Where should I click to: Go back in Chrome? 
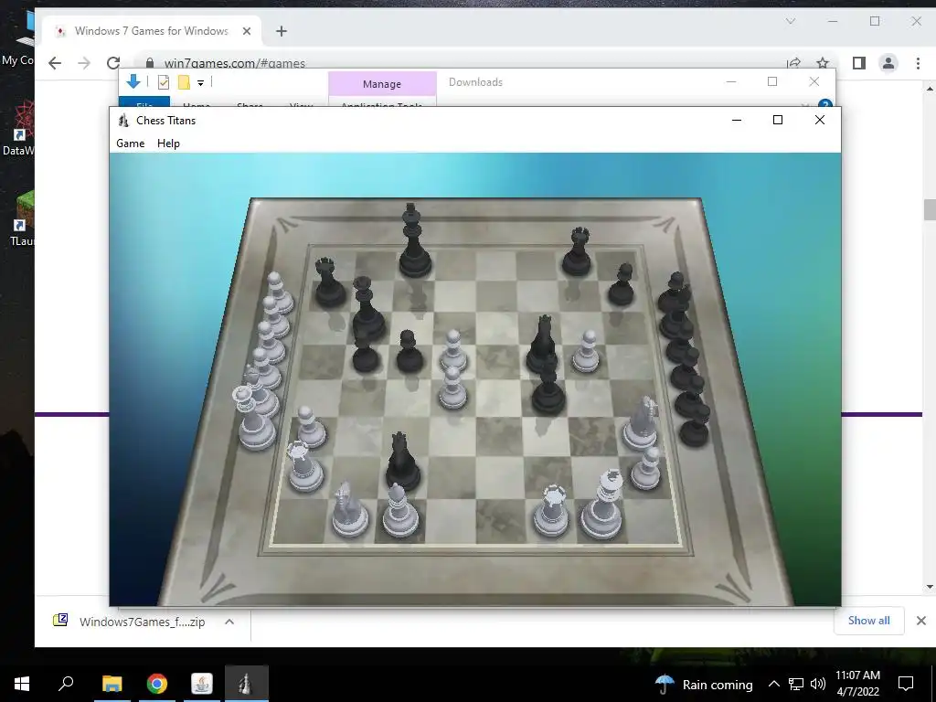(55, 63)
